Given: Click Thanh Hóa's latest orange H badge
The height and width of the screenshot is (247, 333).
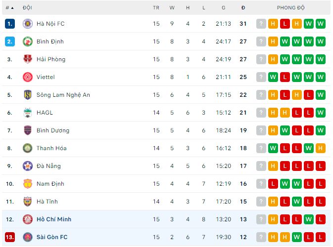Looking at the screenshot, I should coord(321,148).
